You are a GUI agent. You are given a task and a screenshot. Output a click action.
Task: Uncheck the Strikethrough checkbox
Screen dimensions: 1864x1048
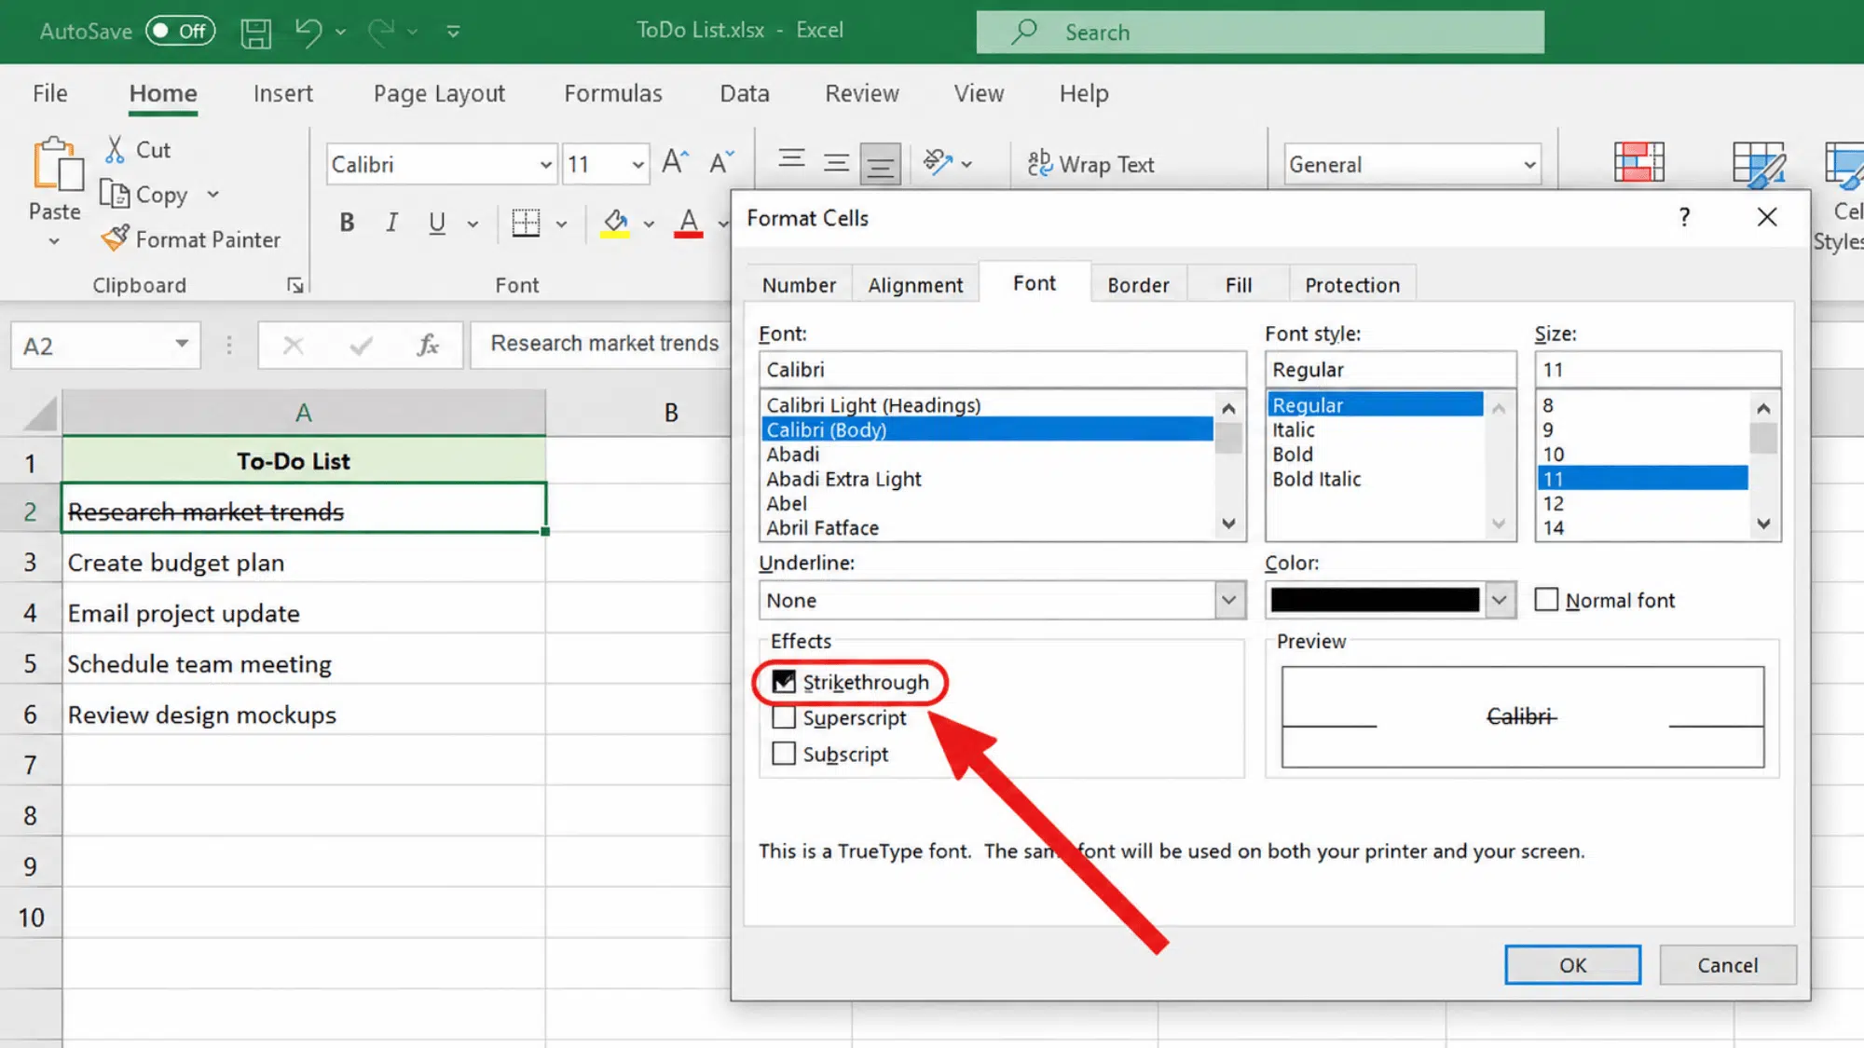[784, 682]
